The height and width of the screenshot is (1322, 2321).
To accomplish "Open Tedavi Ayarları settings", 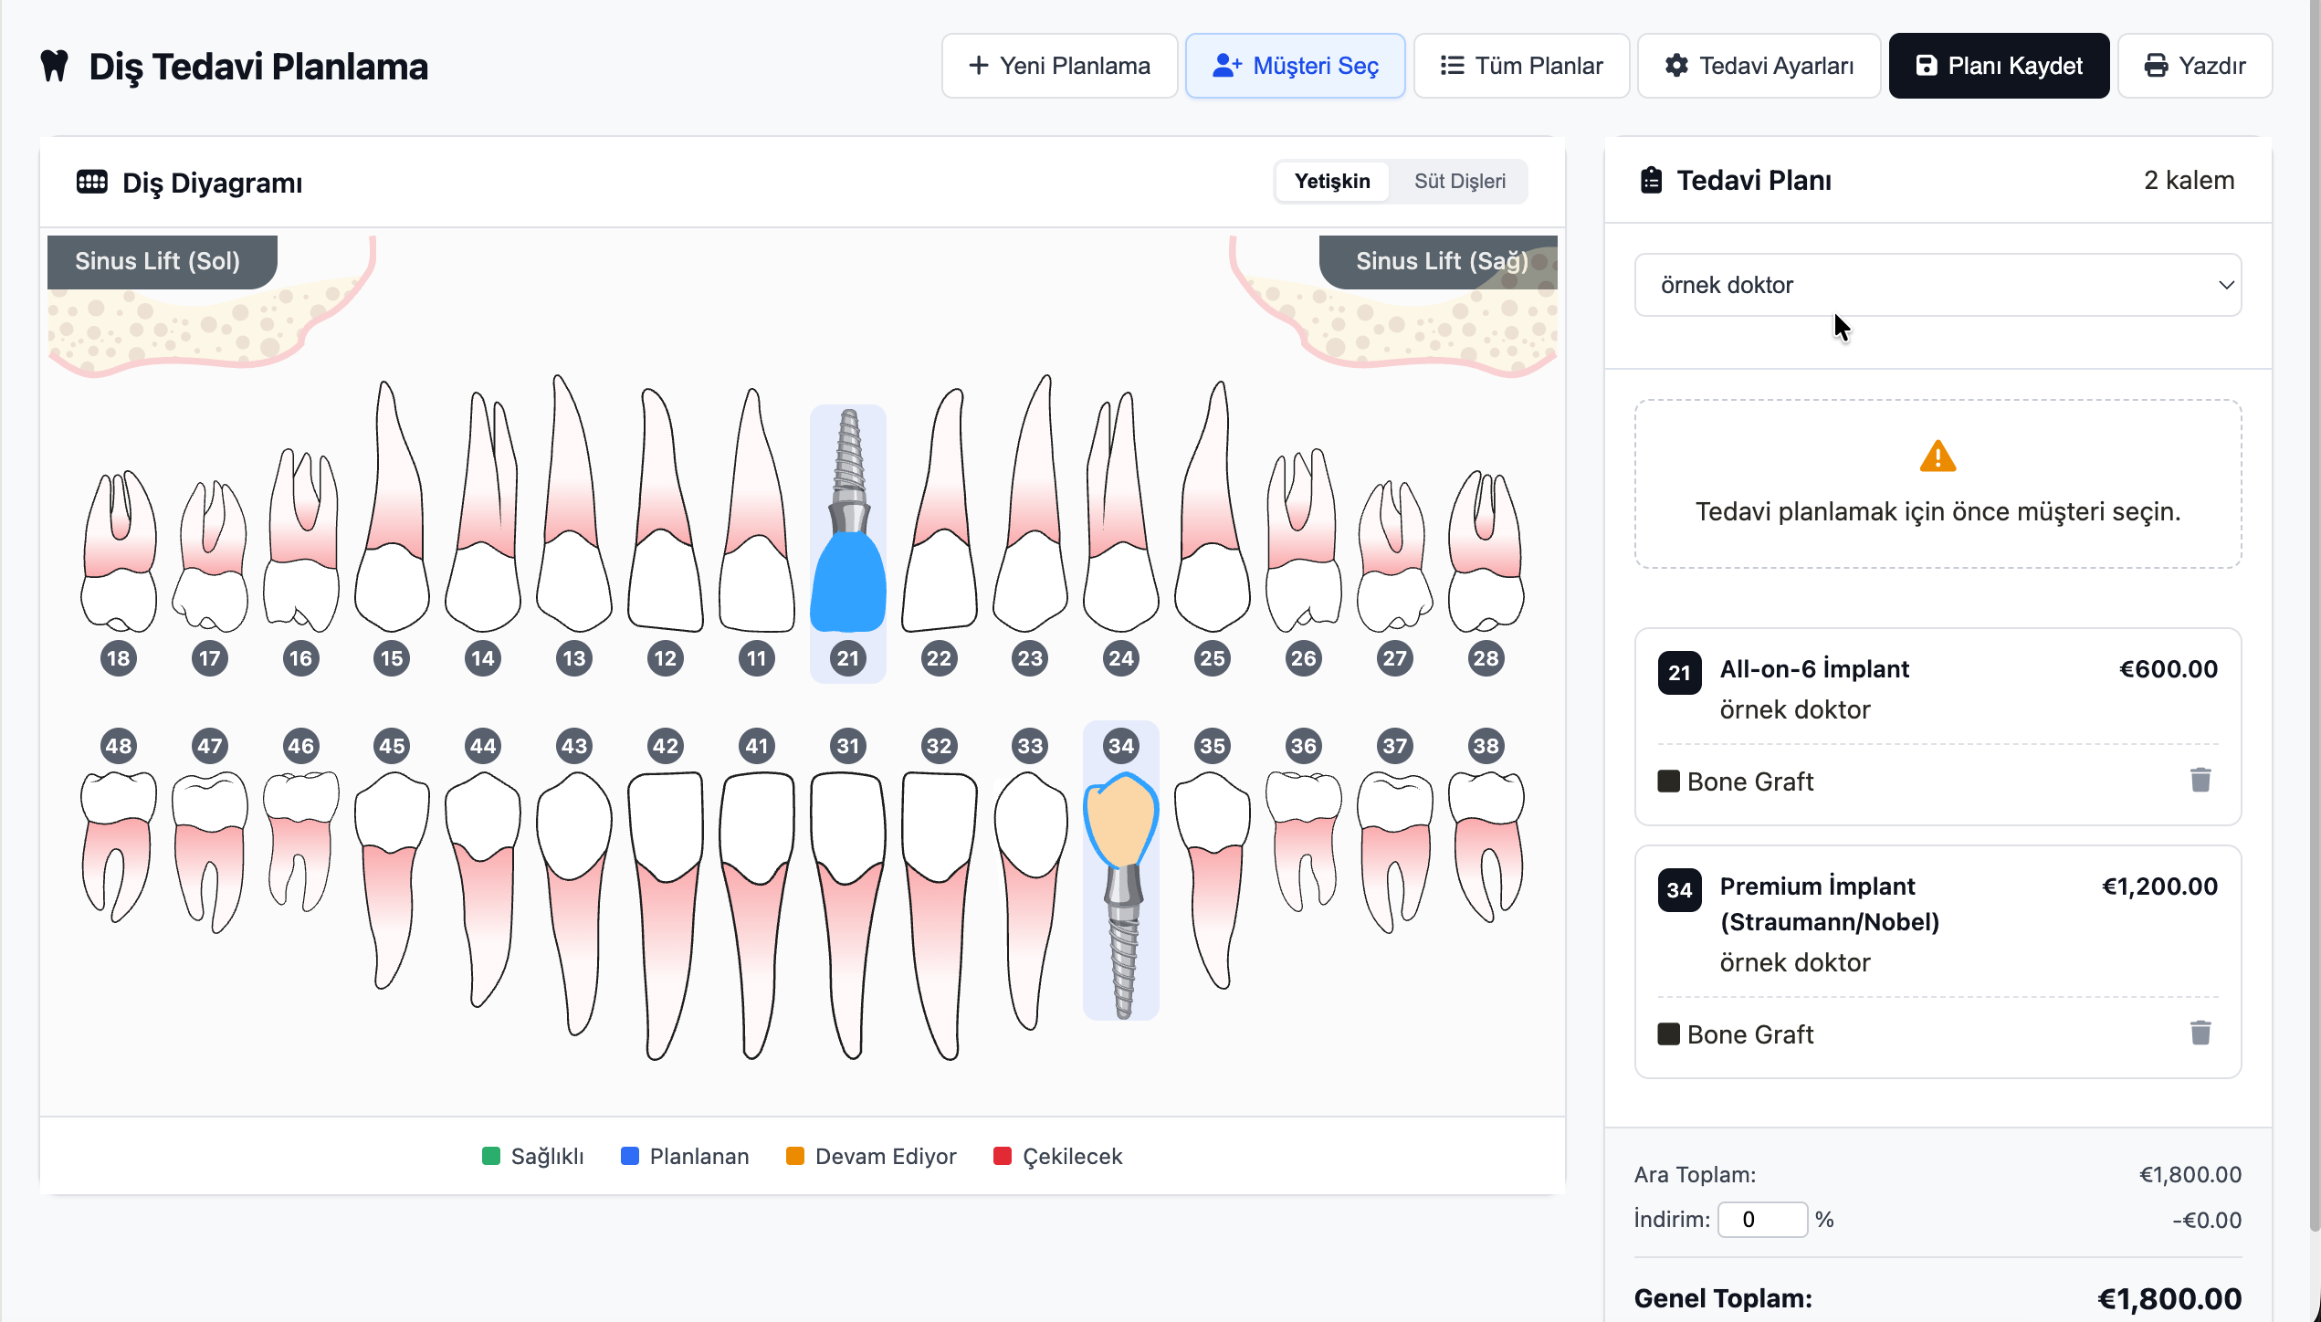I will click(x=1759, y=66).
